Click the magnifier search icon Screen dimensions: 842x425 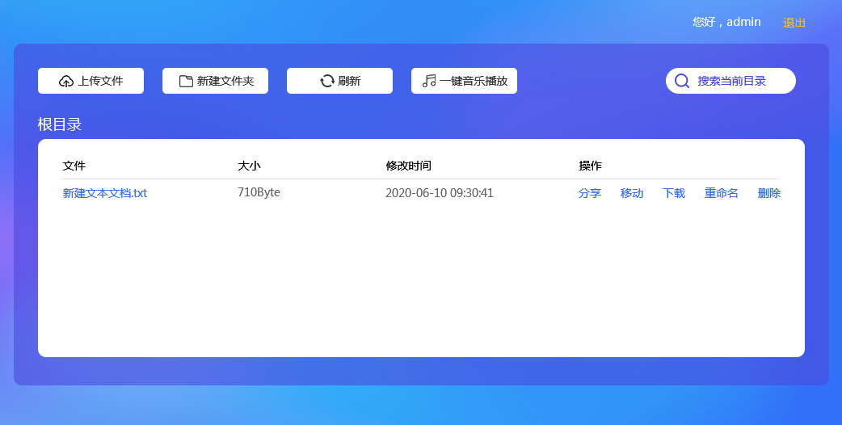click(x=682, y=81)
